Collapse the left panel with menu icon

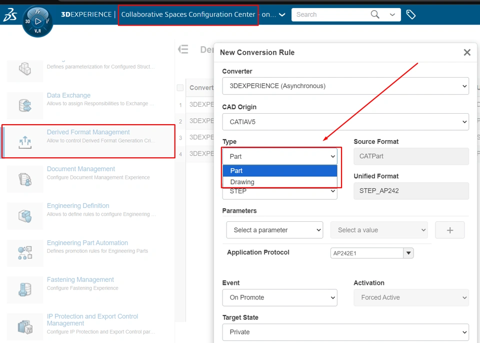point(183,50)
